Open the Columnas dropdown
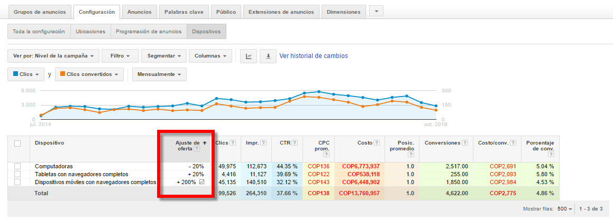613x220 pixels. (211, 56)
